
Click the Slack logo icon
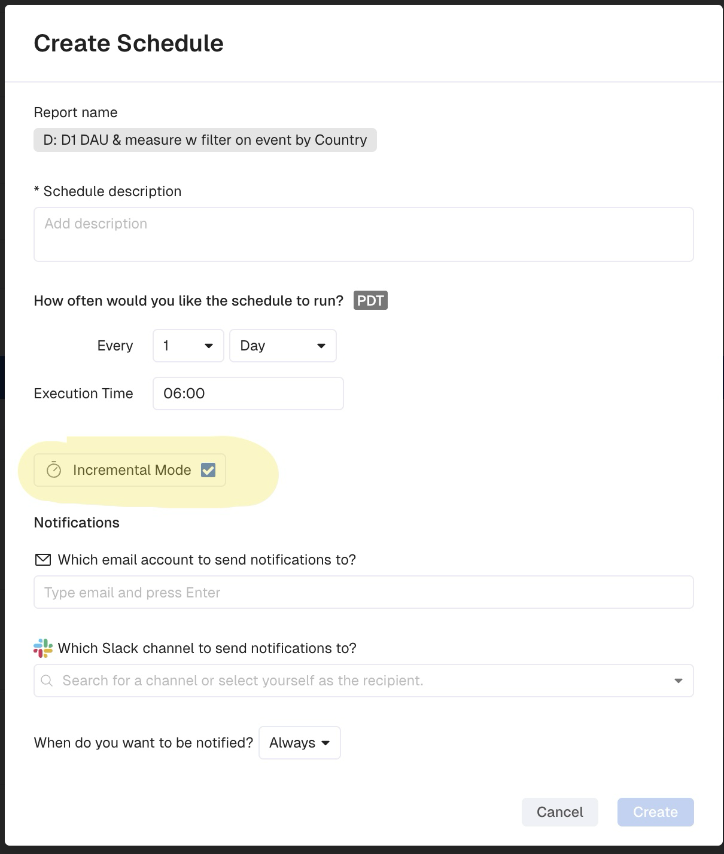[x=43, y=648]
